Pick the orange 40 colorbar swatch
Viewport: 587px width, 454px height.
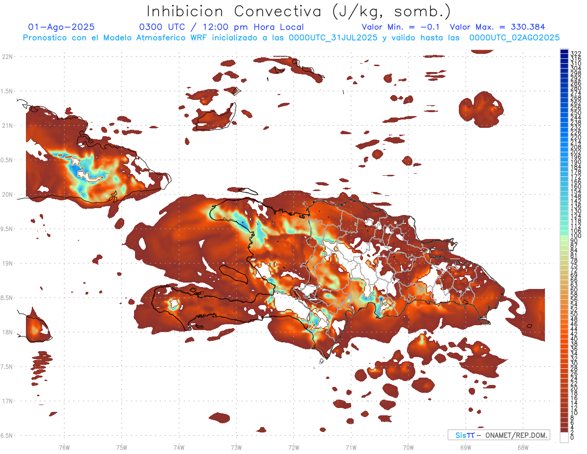coord(564,339)
